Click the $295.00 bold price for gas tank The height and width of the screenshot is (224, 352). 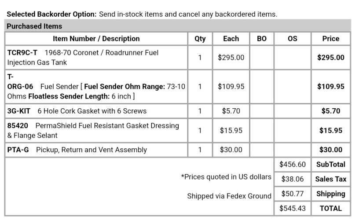[x=330, y=58]
